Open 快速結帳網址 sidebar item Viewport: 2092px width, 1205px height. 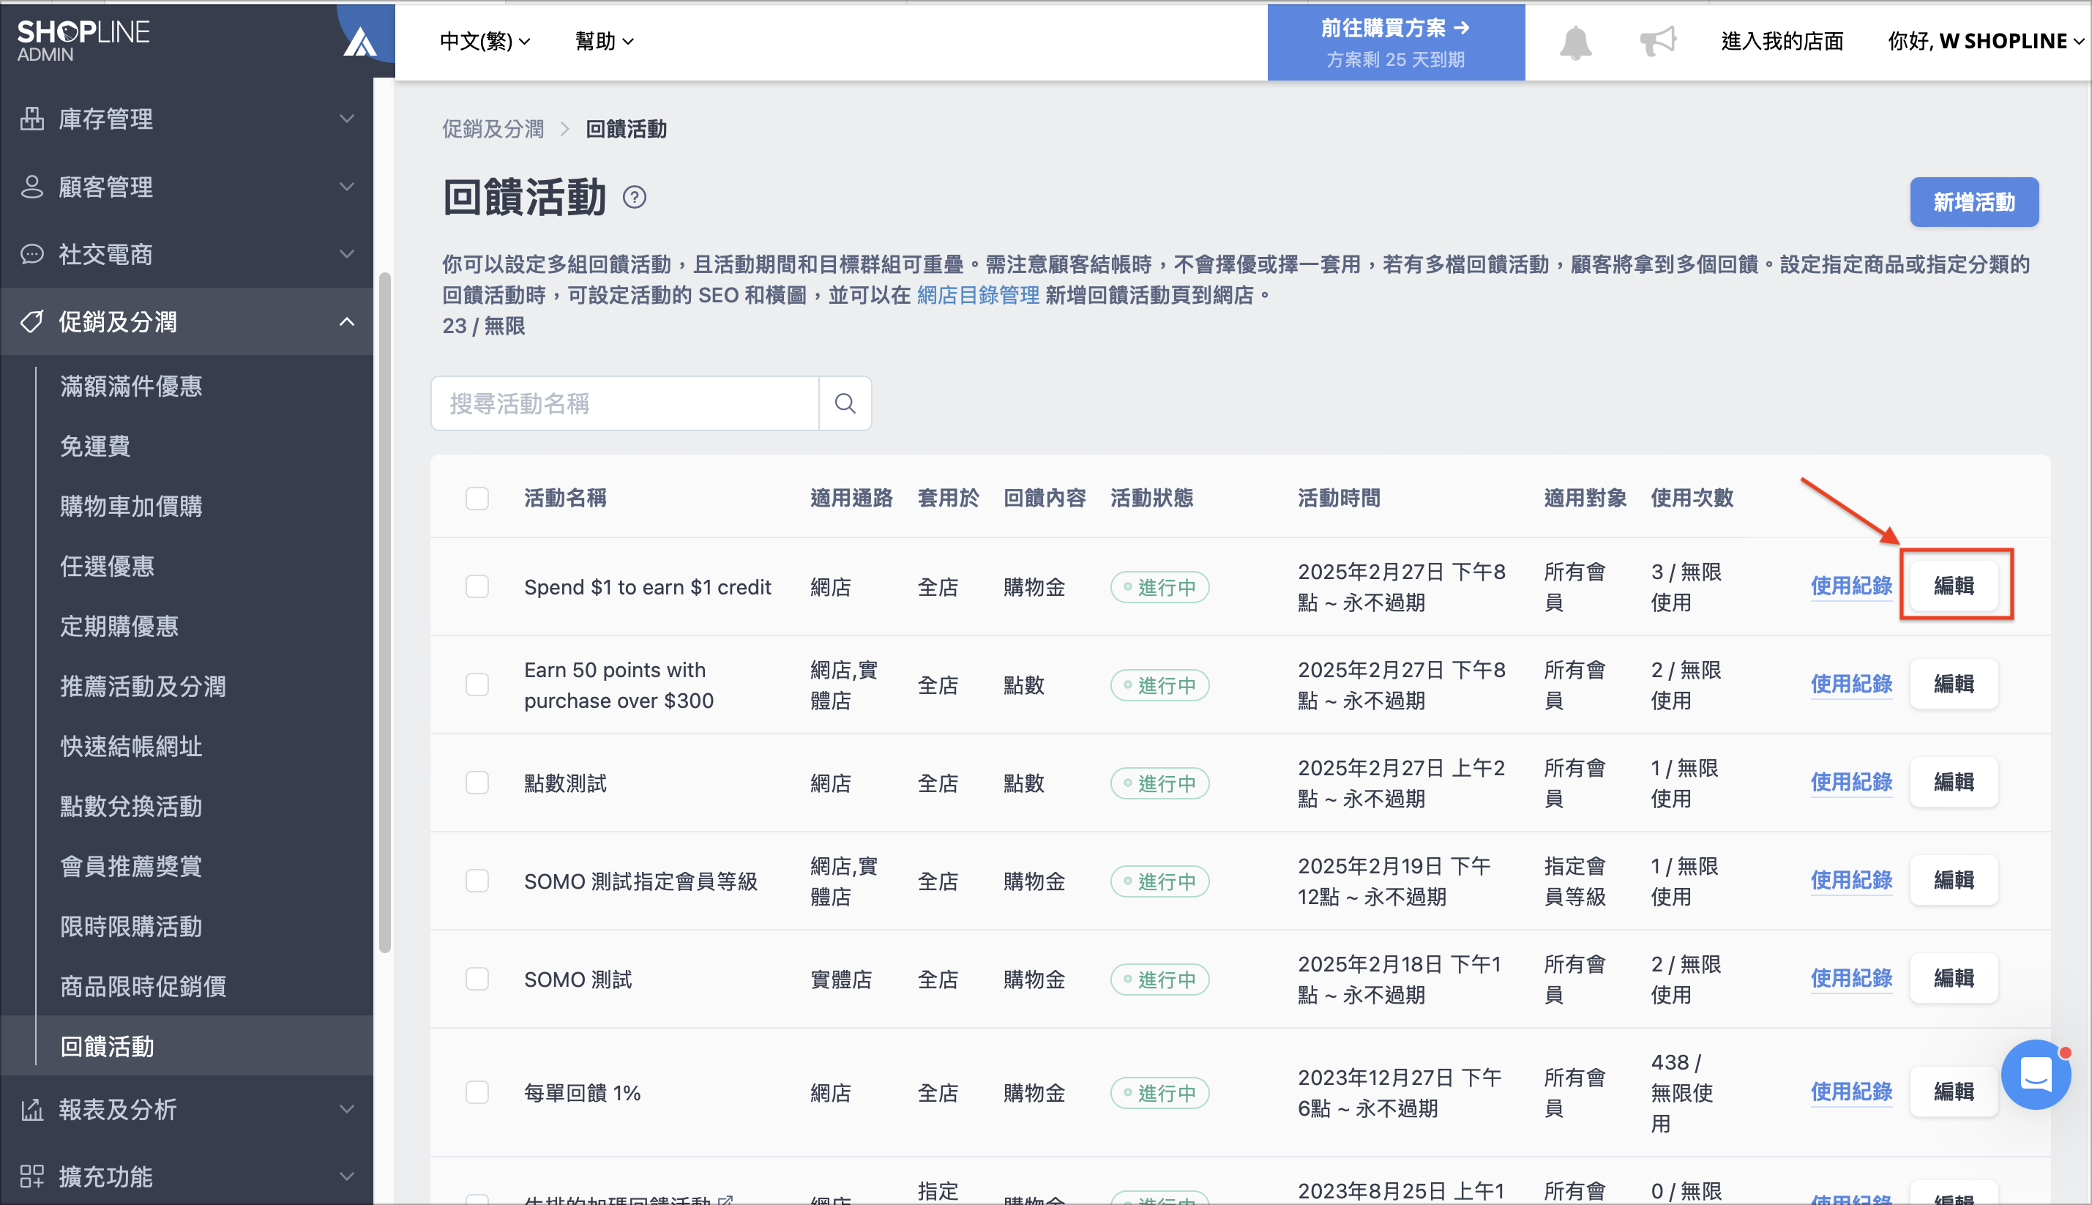click(131, 746)
